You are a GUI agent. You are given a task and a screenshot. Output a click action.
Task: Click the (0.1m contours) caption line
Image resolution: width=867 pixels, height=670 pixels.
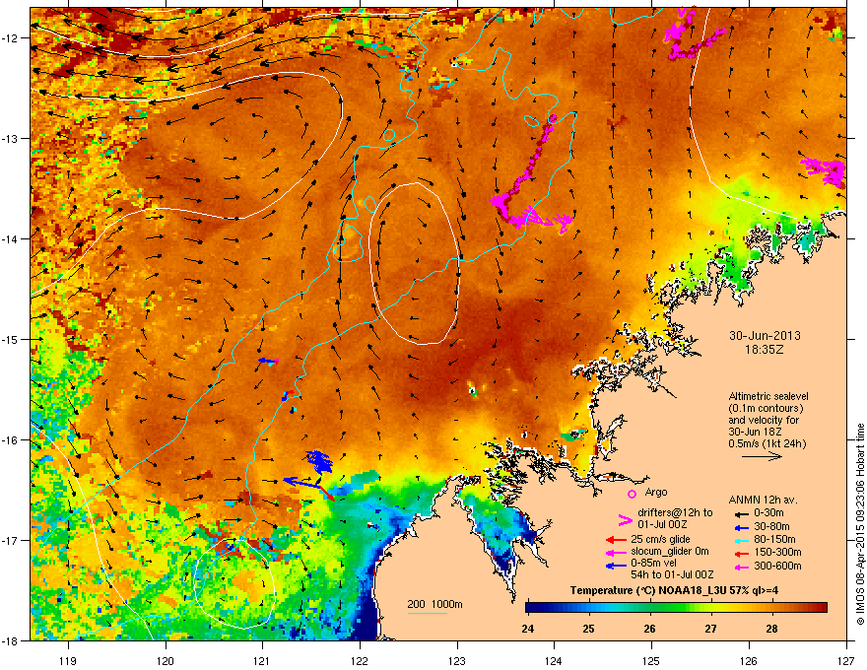(x=766, y=409)
